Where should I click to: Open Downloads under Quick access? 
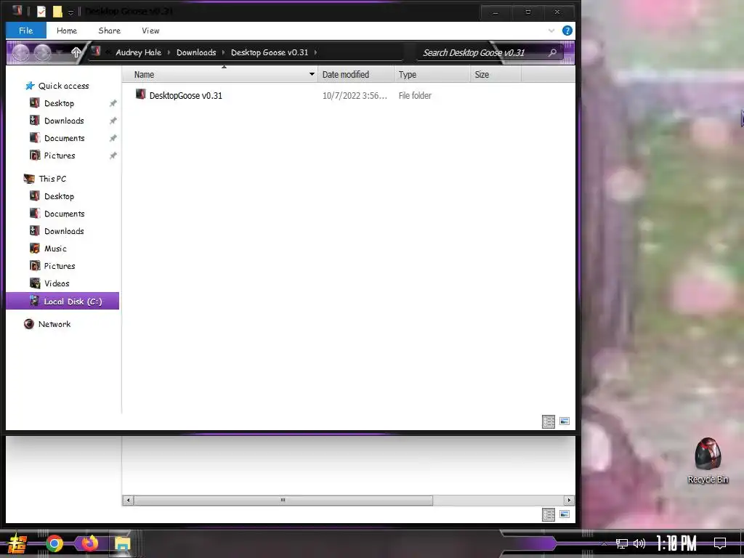click(64, 121)
